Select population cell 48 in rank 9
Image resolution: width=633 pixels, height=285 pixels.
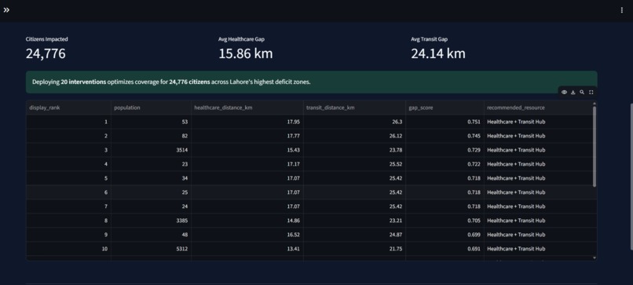[151, 235]
